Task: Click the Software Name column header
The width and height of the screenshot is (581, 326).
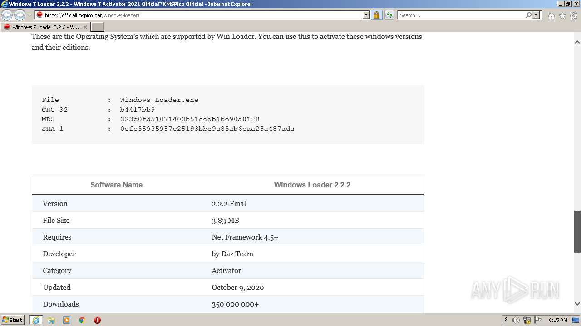Action: [117, 185]
